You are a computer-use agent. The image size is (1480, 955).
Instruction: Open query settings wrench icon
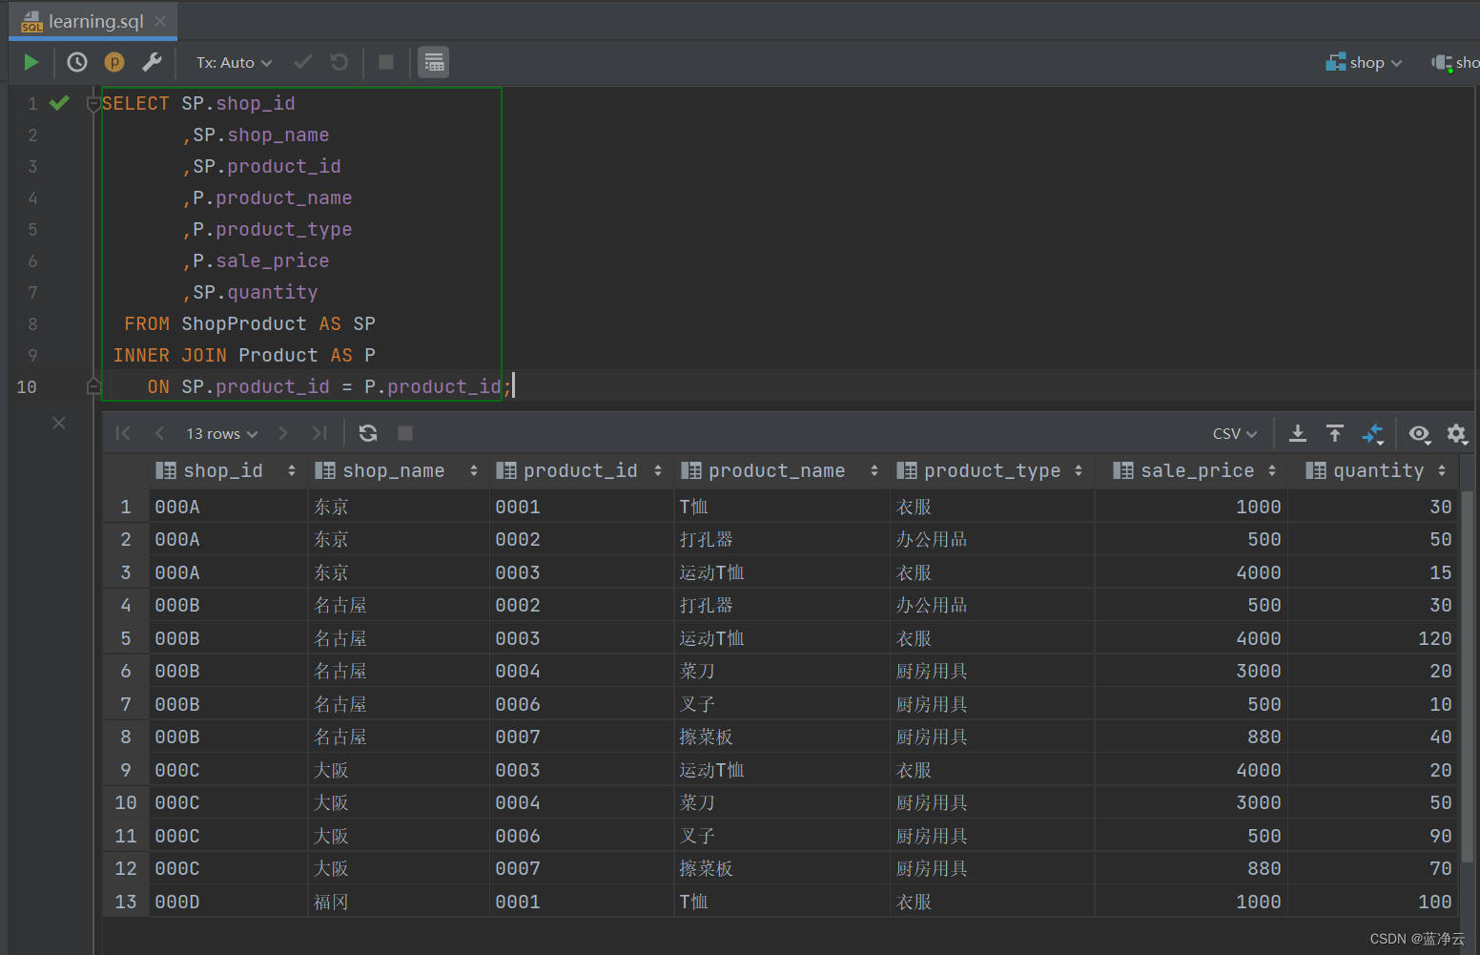pos(152,62)
